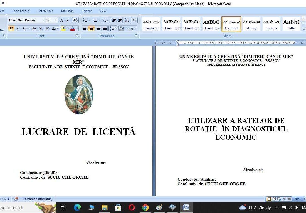
Task: Open the Font Color dropdown arrow
Action: tap(76, 28)
